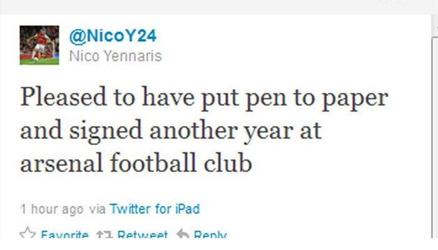Image resolution: width=438 pixels, height=250 pixels.
Task: Open the "1 hour ago" timestamp
Action: click(x=51, y=209)
